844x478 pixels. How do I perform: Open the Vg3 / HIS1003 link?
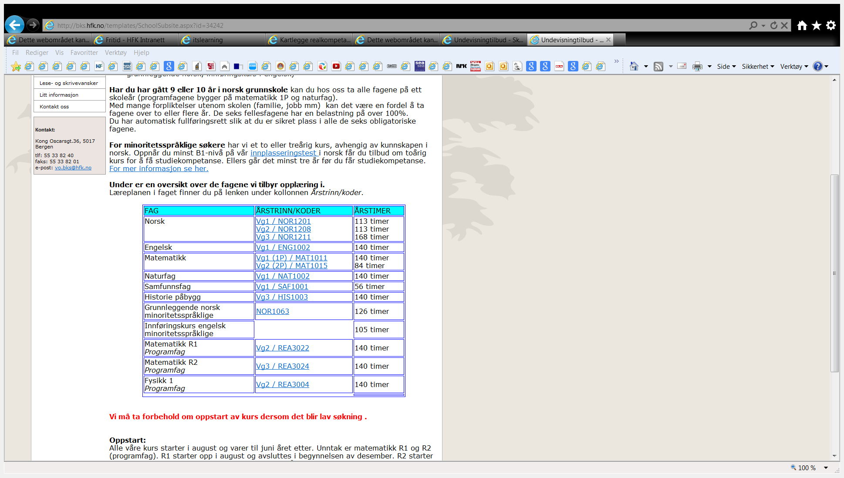click(282, 297)
